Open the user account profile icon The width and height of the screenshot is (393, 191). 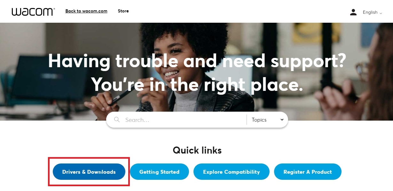click(353, 12)
